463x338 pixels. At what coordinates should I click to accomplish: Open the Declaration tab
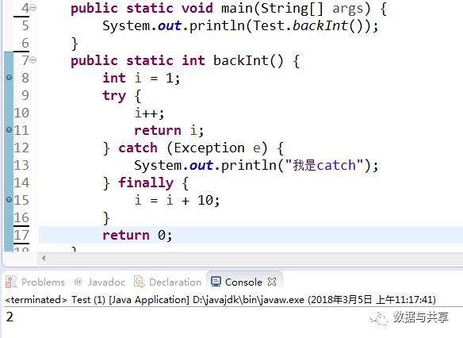click(x=168, y=282)
